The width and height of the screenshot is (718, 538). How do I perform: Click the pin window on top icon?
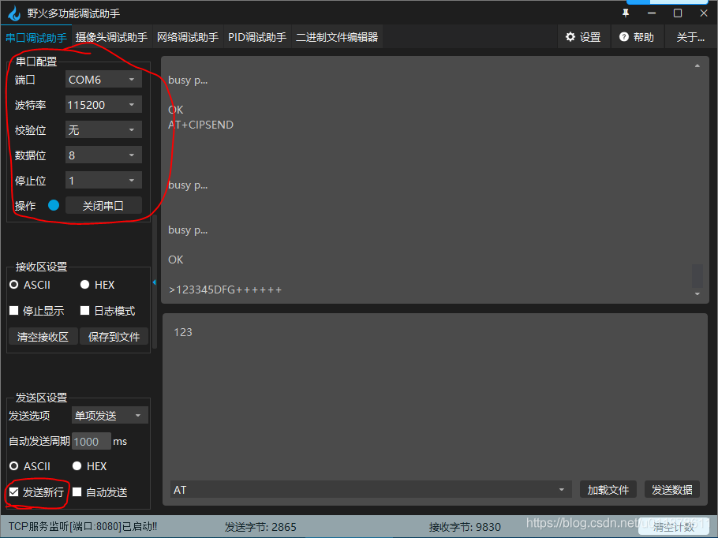point(626,13)
